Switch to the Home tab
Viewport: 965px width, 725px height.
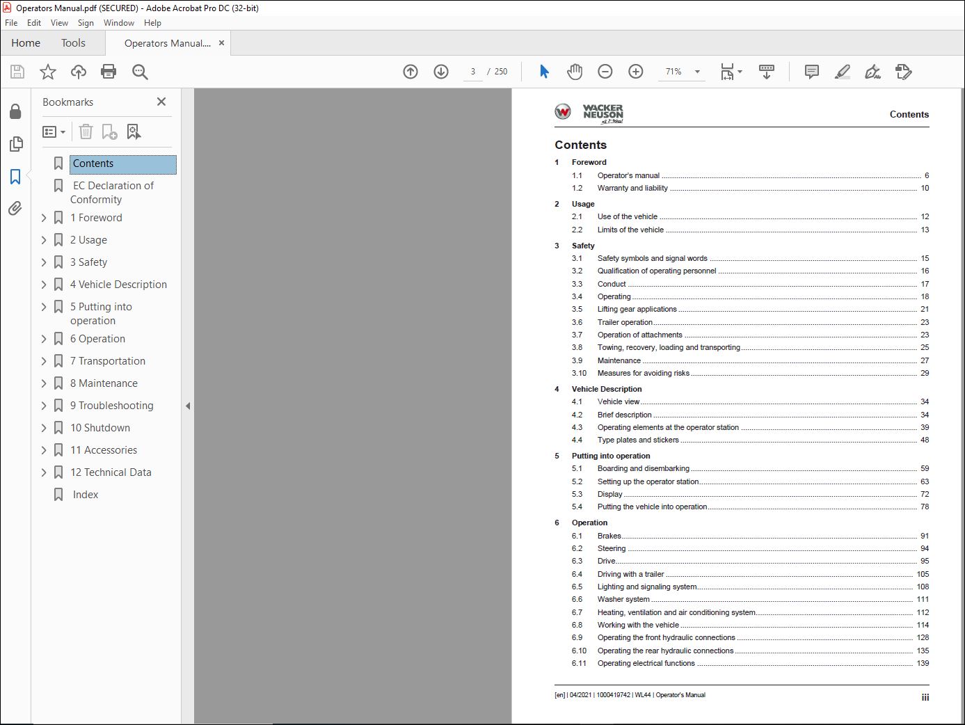[26, 43]
